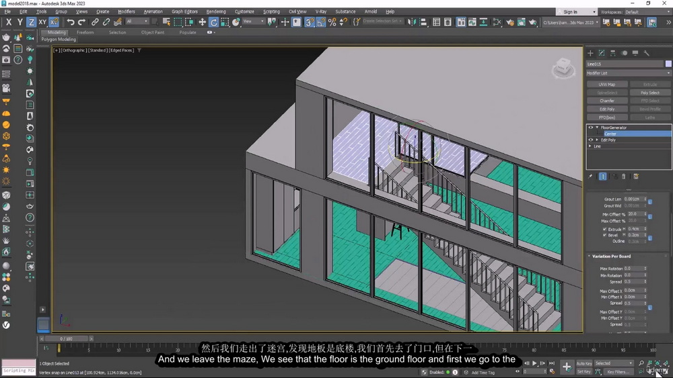Screen dimensions: 673x378
Task: Expand the Edit Poly modifier entry
Action: point(597,140)
